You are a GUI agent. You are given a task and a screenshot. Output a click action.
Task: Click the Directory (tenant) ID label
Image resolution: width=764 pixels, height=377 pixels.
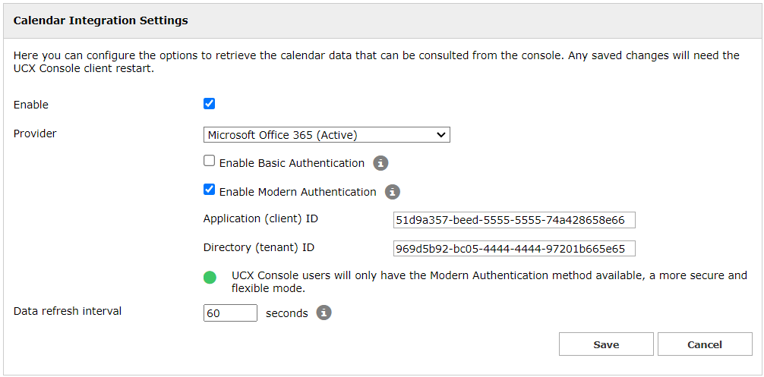[x=258, y=247]
